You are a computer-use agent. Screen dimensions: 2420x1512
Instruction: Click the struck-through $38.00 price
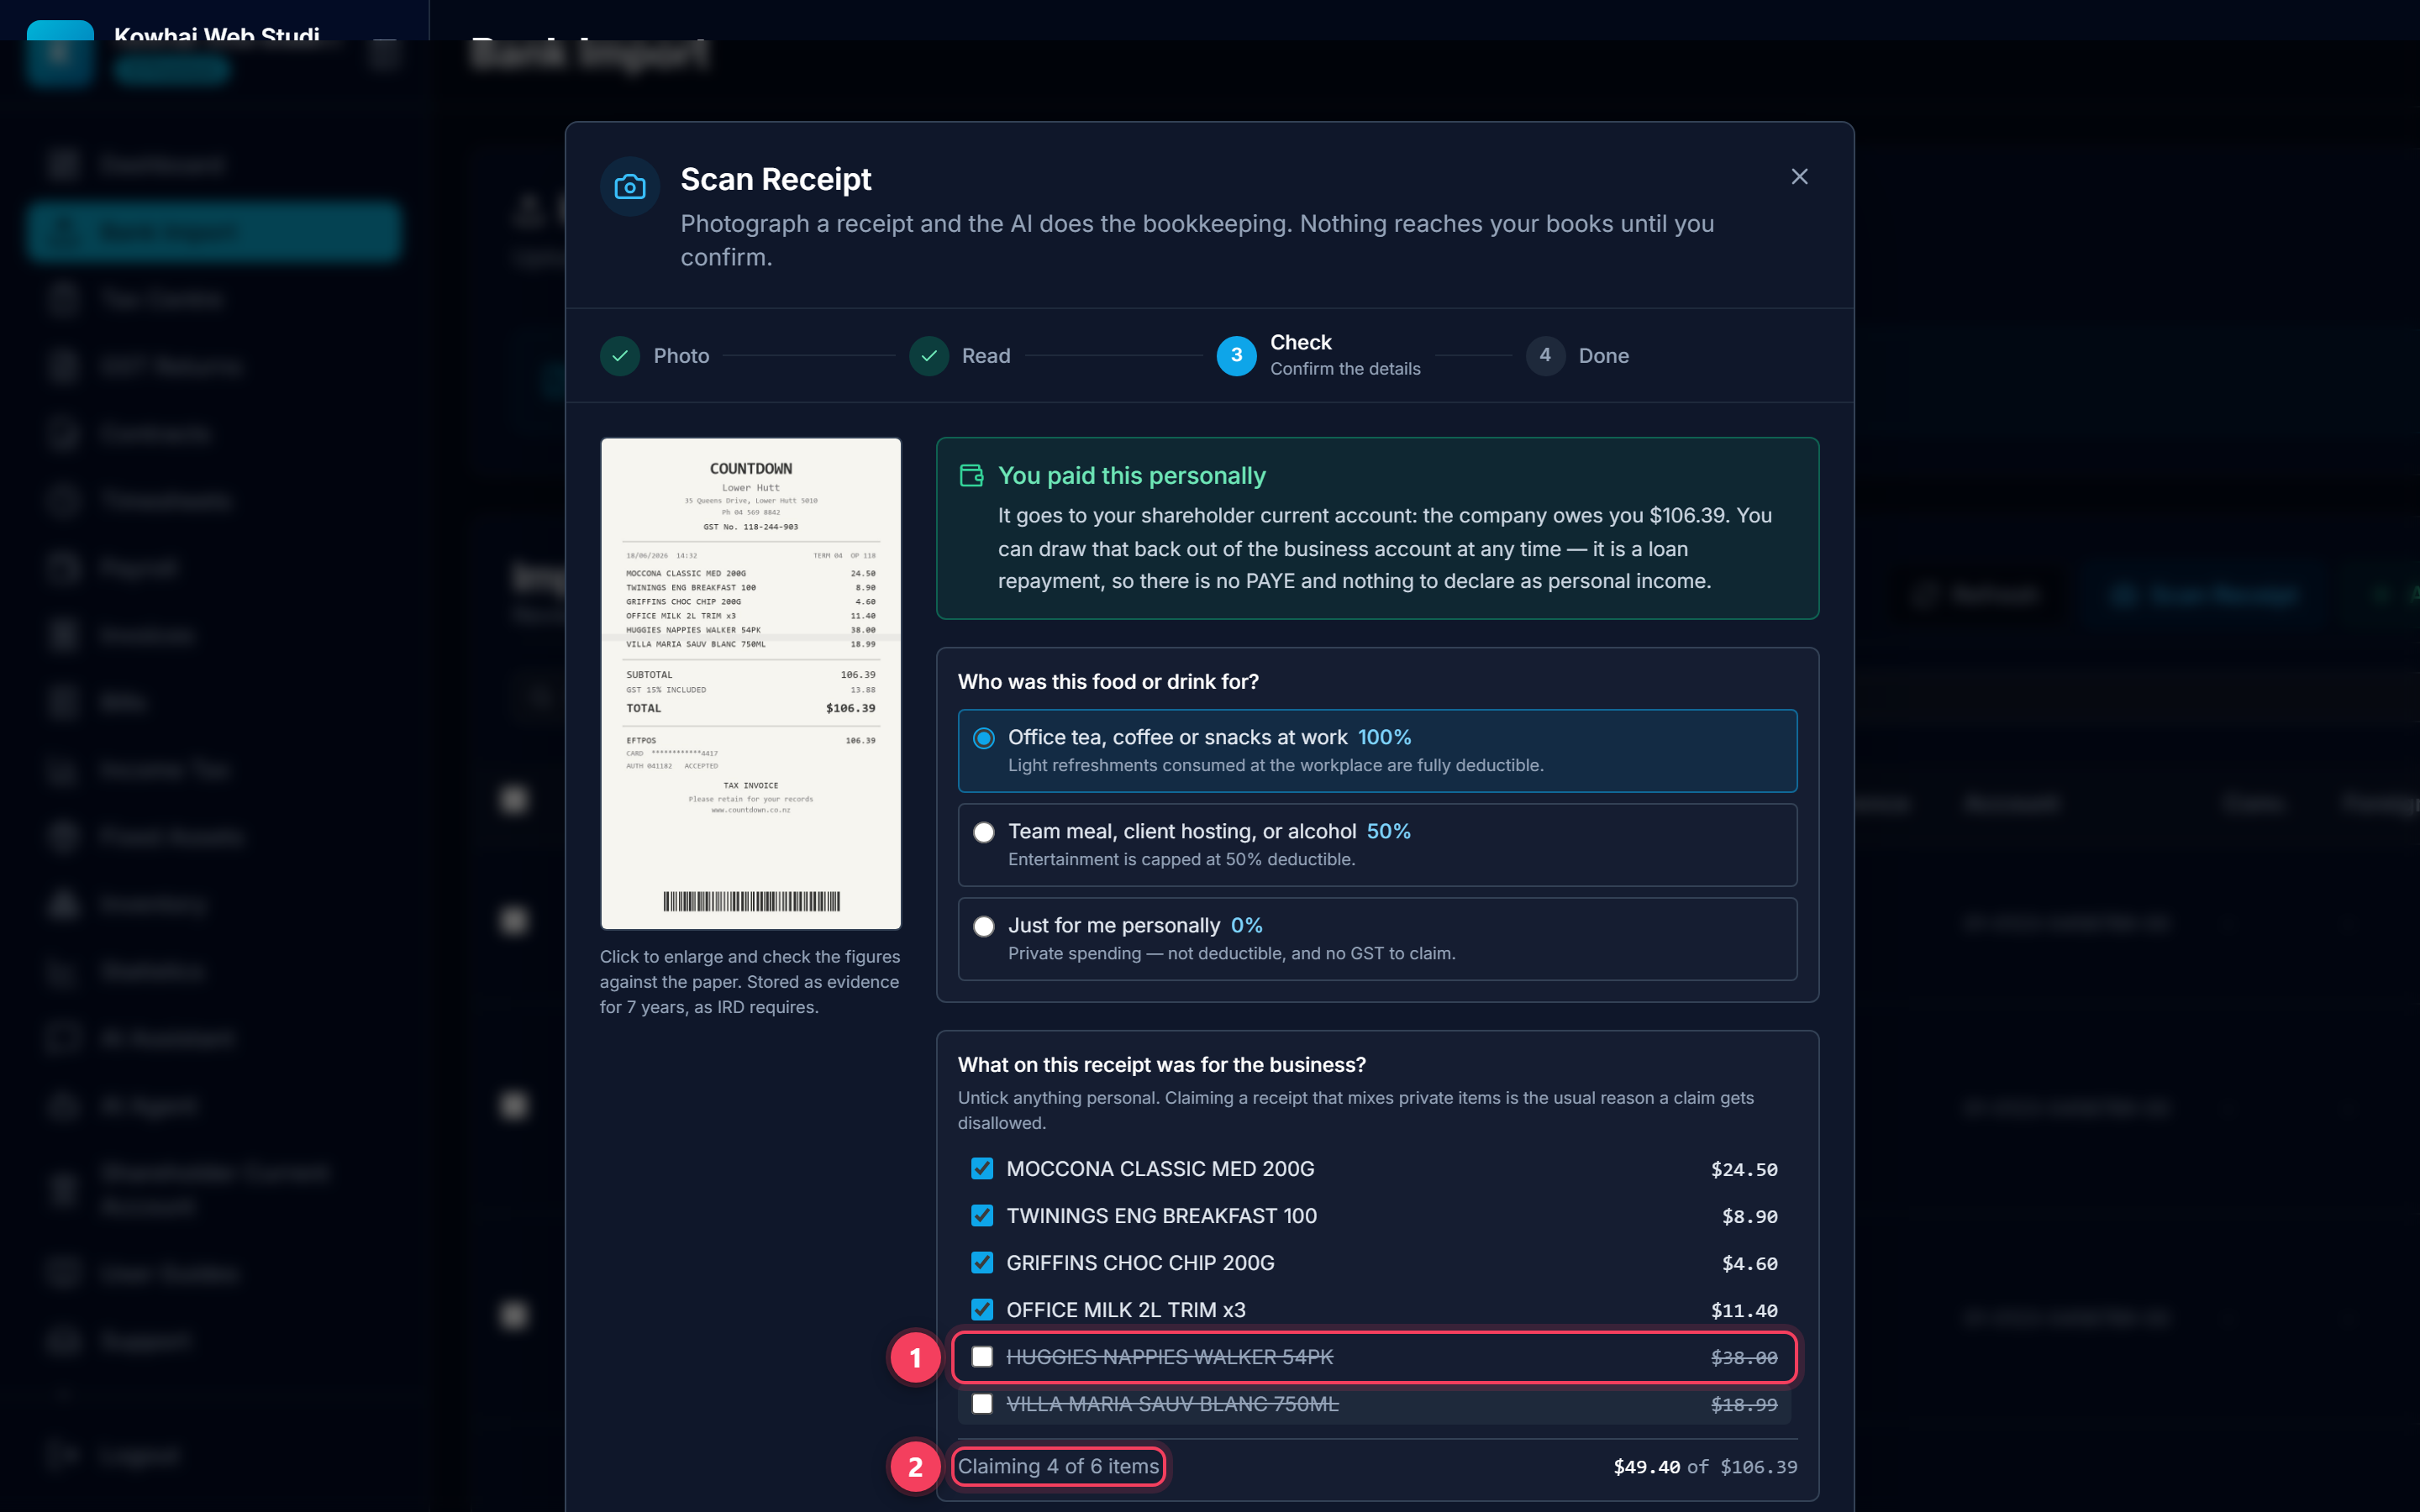(x=1744, y=1358)
